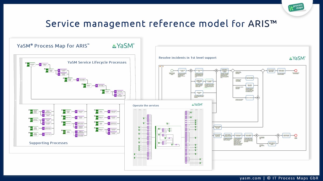Select the 'Design new or changed services' process symbol

(x=50, y=71)
